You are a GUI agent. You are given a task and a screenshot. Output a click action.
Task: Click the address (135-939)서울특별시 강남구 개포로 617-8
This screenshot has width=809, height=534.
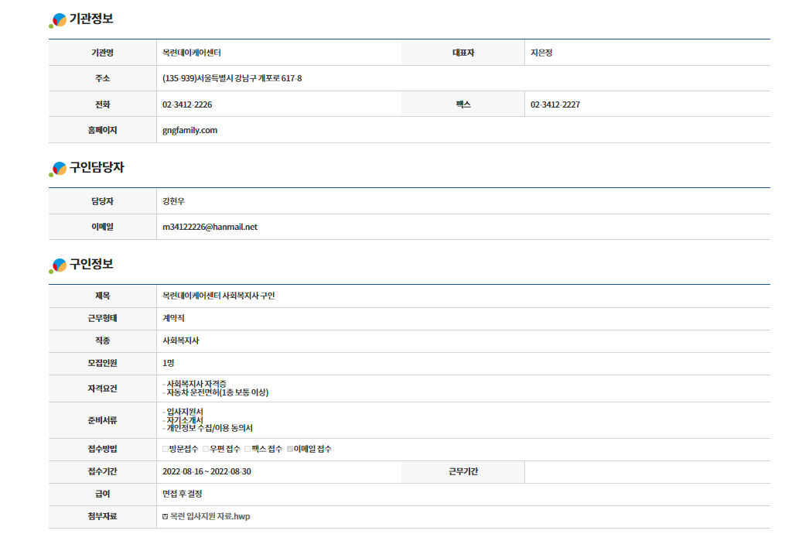click(232, 78)
